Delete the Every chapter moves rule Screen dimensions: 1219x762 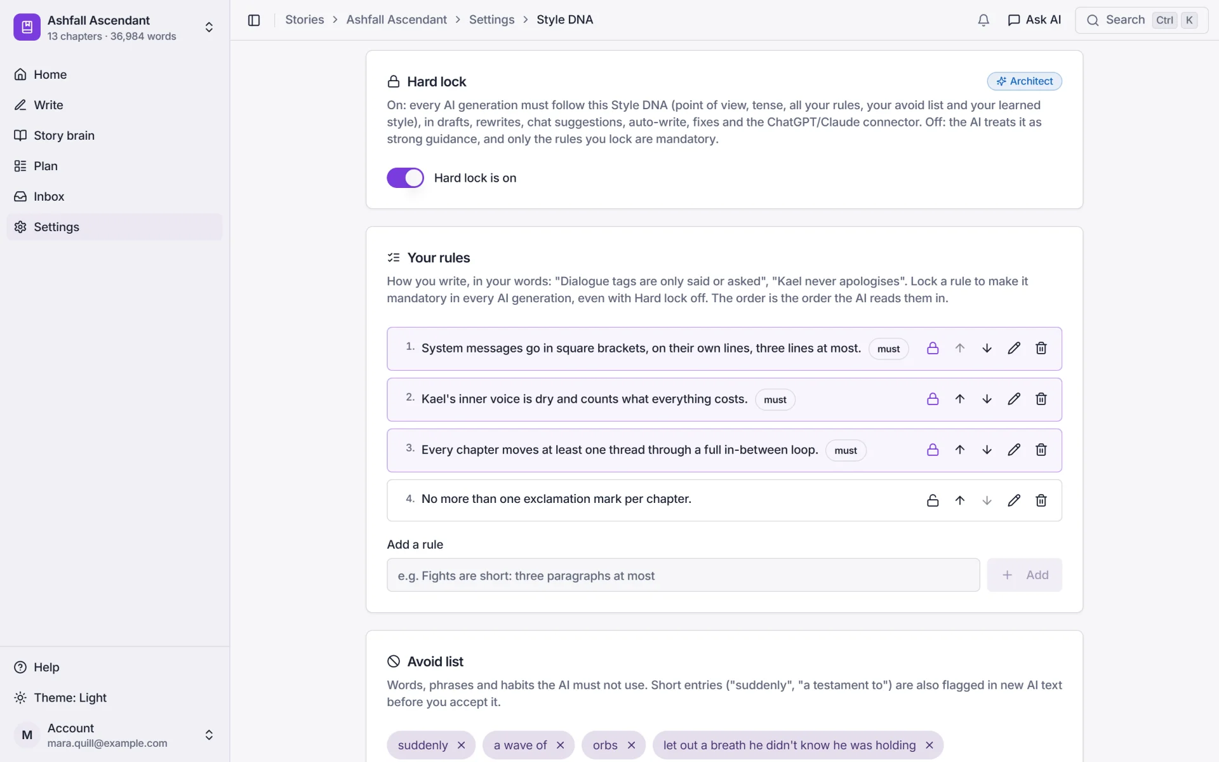[1041, 450]
